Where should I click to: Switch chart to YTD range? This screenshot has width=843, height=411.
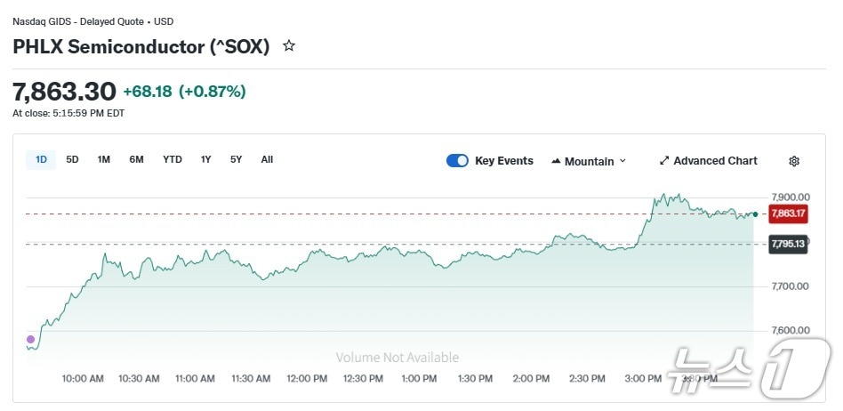pos(173,160)
